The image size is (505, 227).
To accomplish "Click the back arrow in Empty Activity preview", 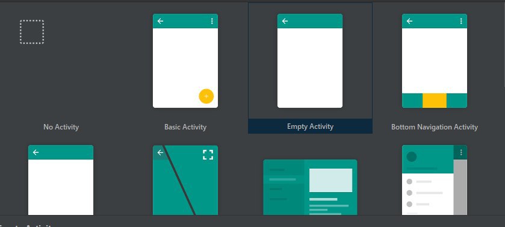I will pos(285,21).
